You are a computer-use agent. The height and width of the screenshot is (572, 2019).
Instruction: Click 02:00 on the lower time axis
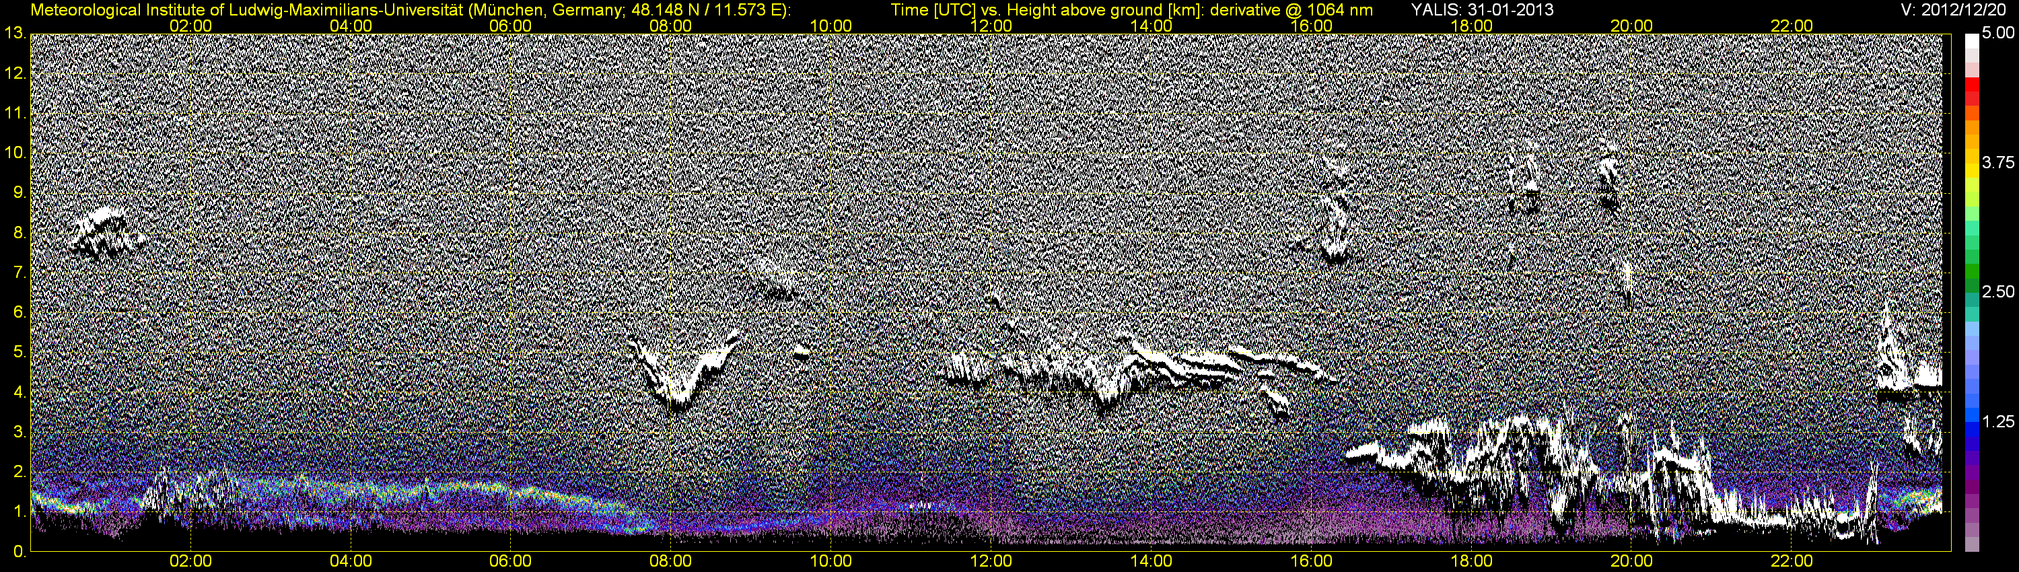190,561
